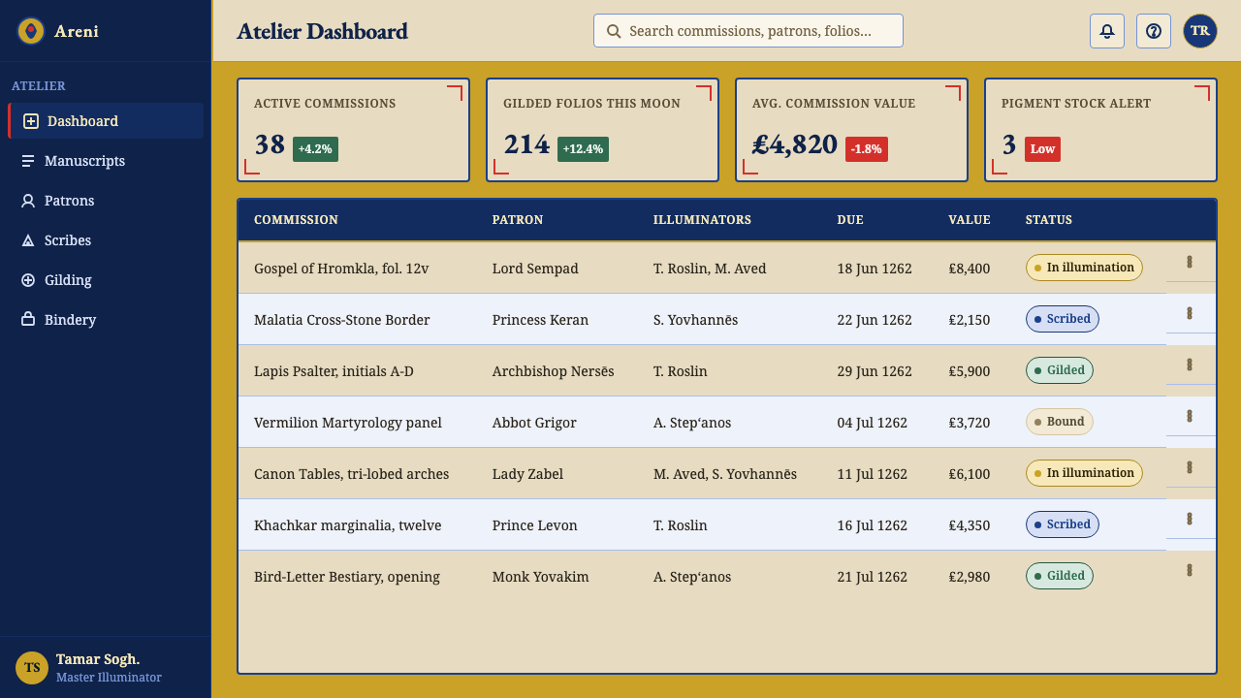Open the notifications bell
This screenshot has height=698, width=1241.
coord(1107,31)
